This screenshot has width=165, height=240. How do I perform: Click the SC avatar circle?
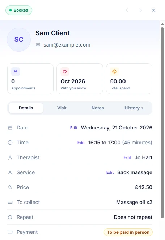click(x=19, y=40)
